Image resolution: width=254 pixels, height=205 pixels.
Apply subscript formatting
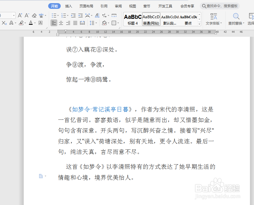(4, 23)
